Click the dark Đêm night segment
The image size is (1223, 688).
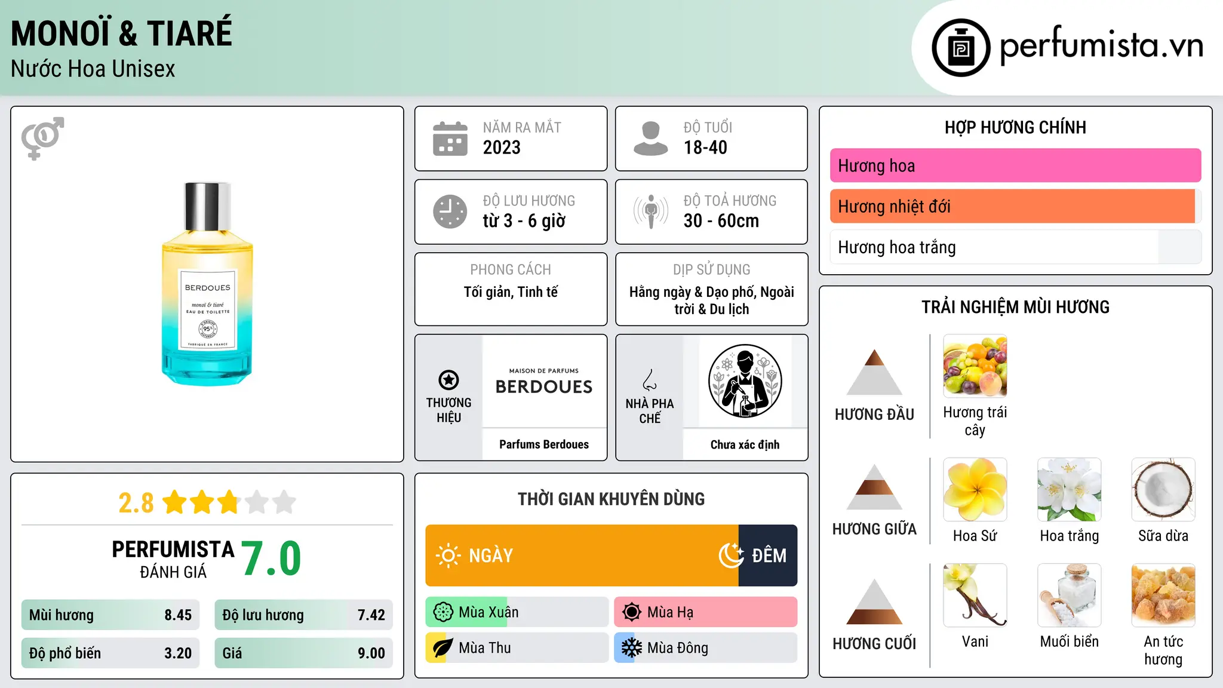pos(768,555)
